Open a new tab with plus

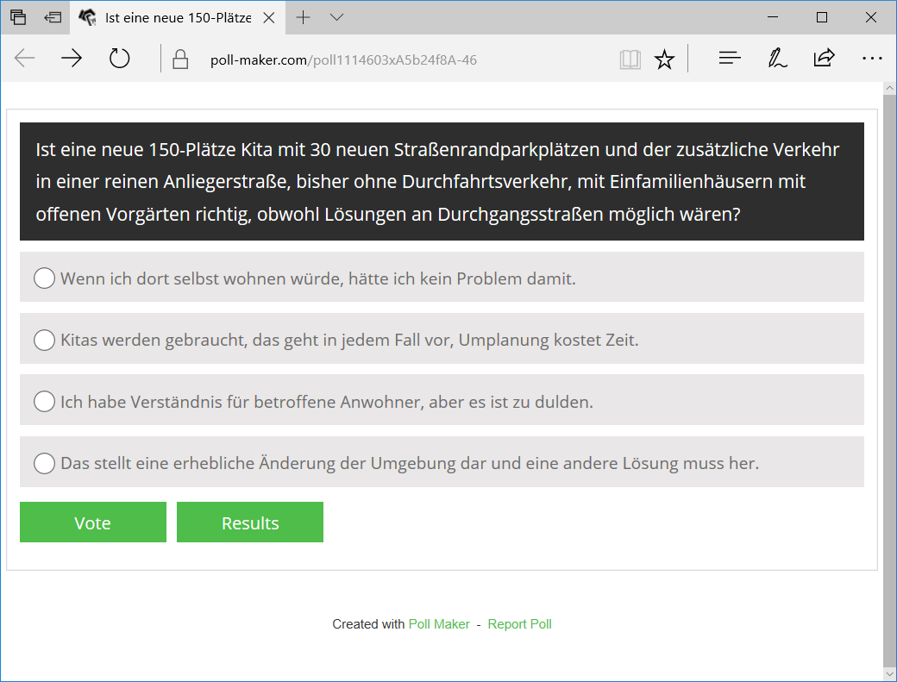pyautogui.click(x=303, y=17)
